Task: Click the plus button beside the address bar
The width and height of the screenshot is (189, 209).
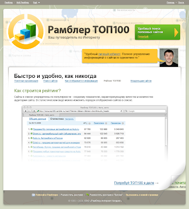Action: [34, 111]
